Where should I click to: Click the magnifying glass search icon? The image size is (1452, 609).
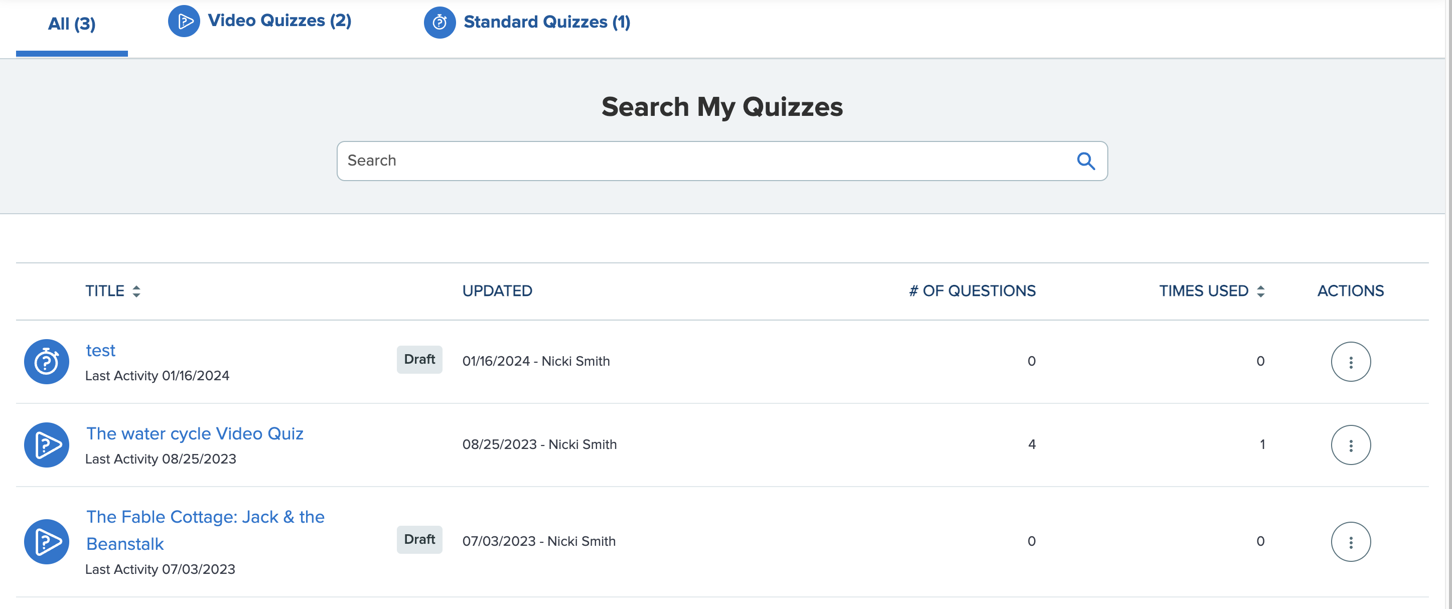click(x=1085, y=161)
